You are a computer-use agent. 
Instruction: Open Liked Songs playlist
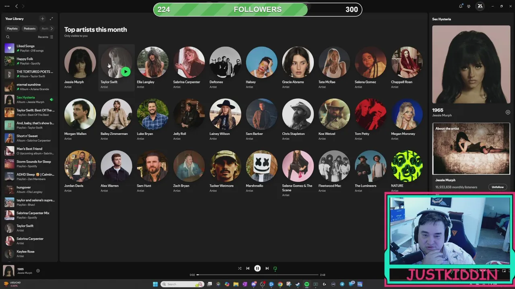coord(30,48)
